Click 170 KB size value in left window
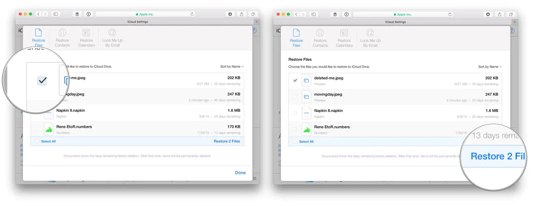The height and width of the screenshot is (206, 533). tap(234, 127)
